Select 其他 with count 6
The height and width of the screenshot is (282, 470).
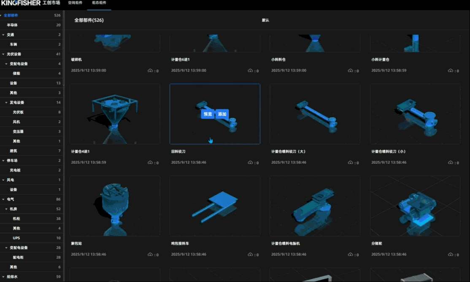tap(32, 267)
